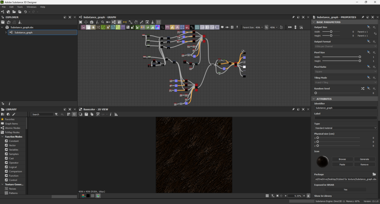Click Library edit pencil icon
The image size is (380, 204).
[x=14, y=114]
